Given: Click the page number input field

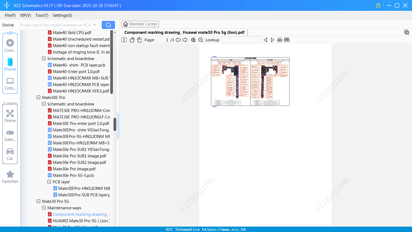Looking at the screenshot, I should pyautogui.click(x=163, y=40).
